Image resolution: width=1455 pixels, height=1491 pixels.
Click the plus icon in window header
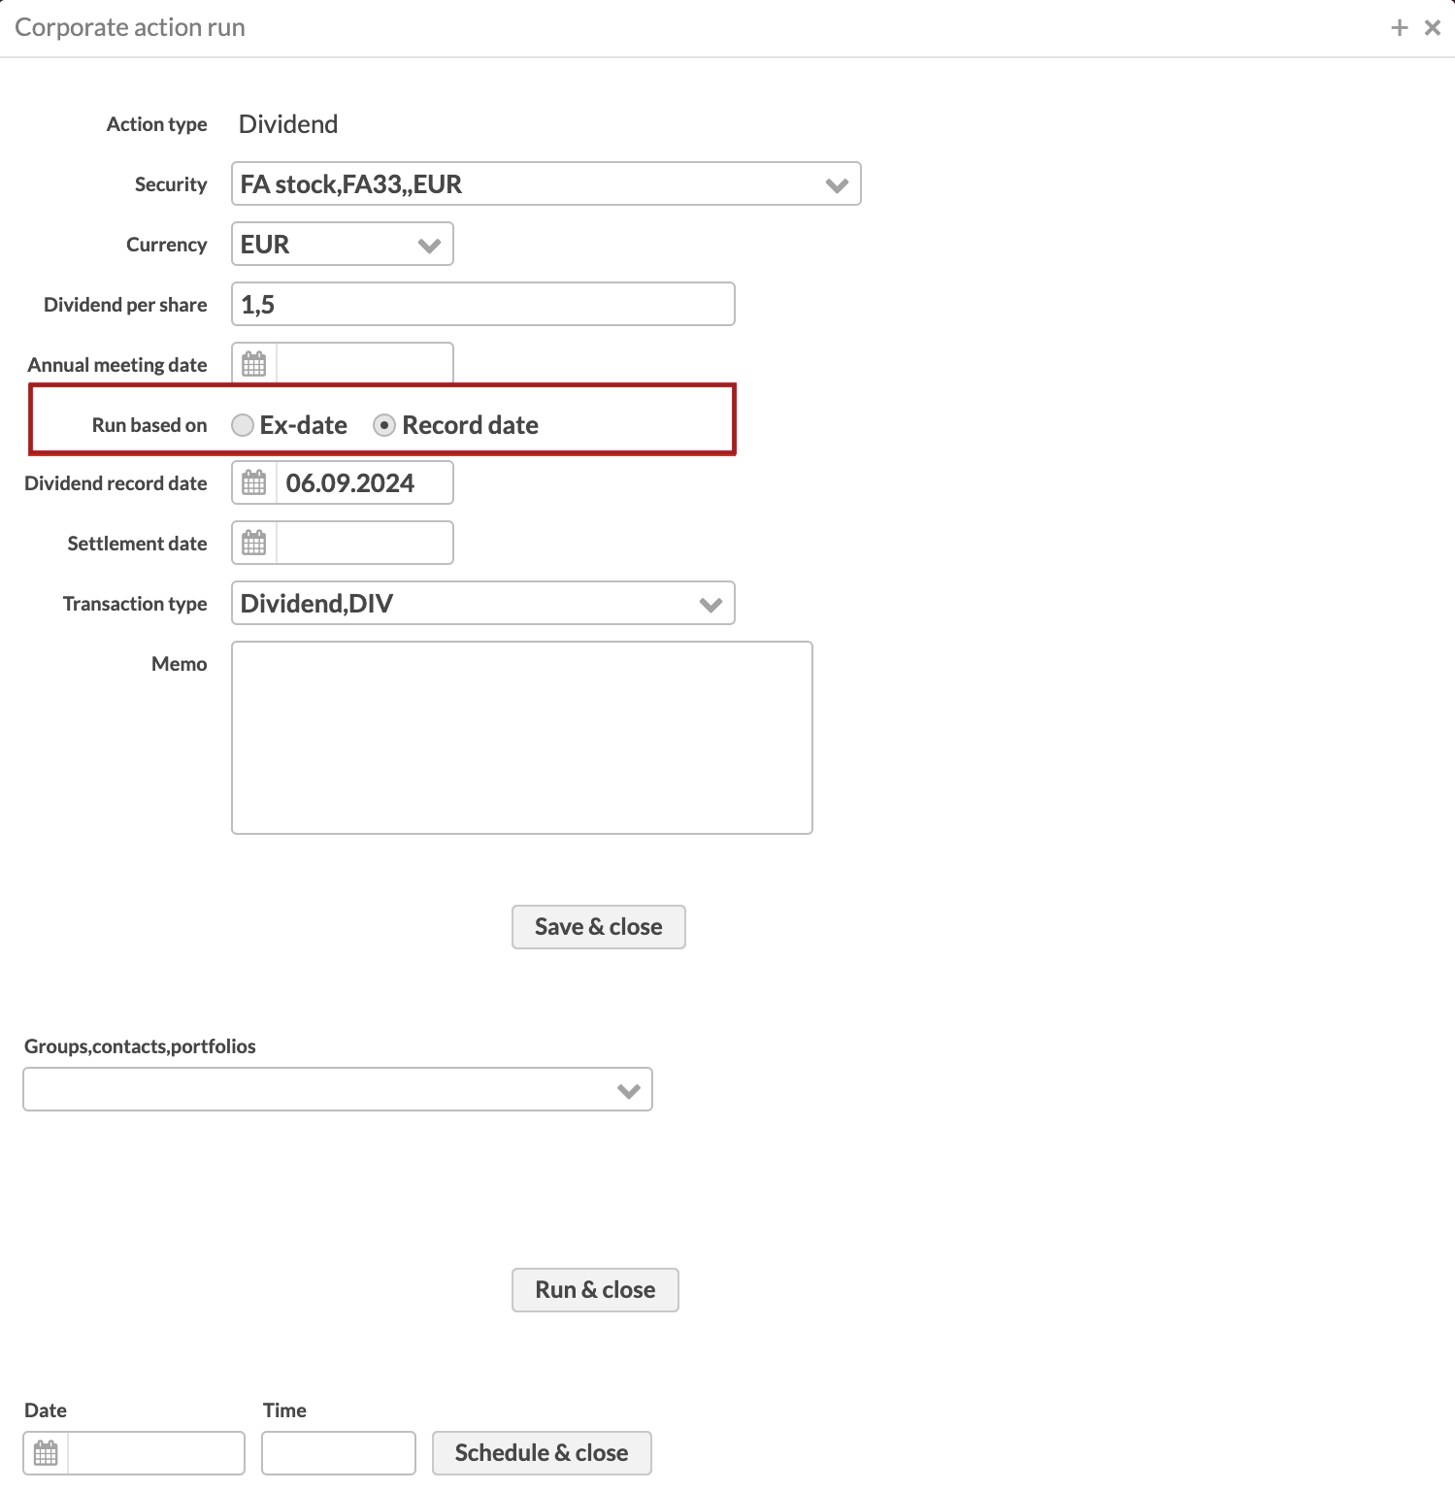coord(1400,28)
